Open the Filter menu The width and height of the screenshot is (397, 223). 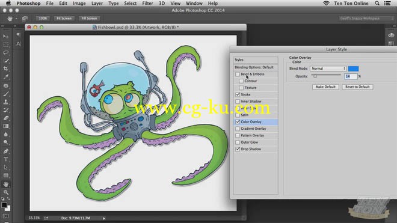click(x=147, y=3)
